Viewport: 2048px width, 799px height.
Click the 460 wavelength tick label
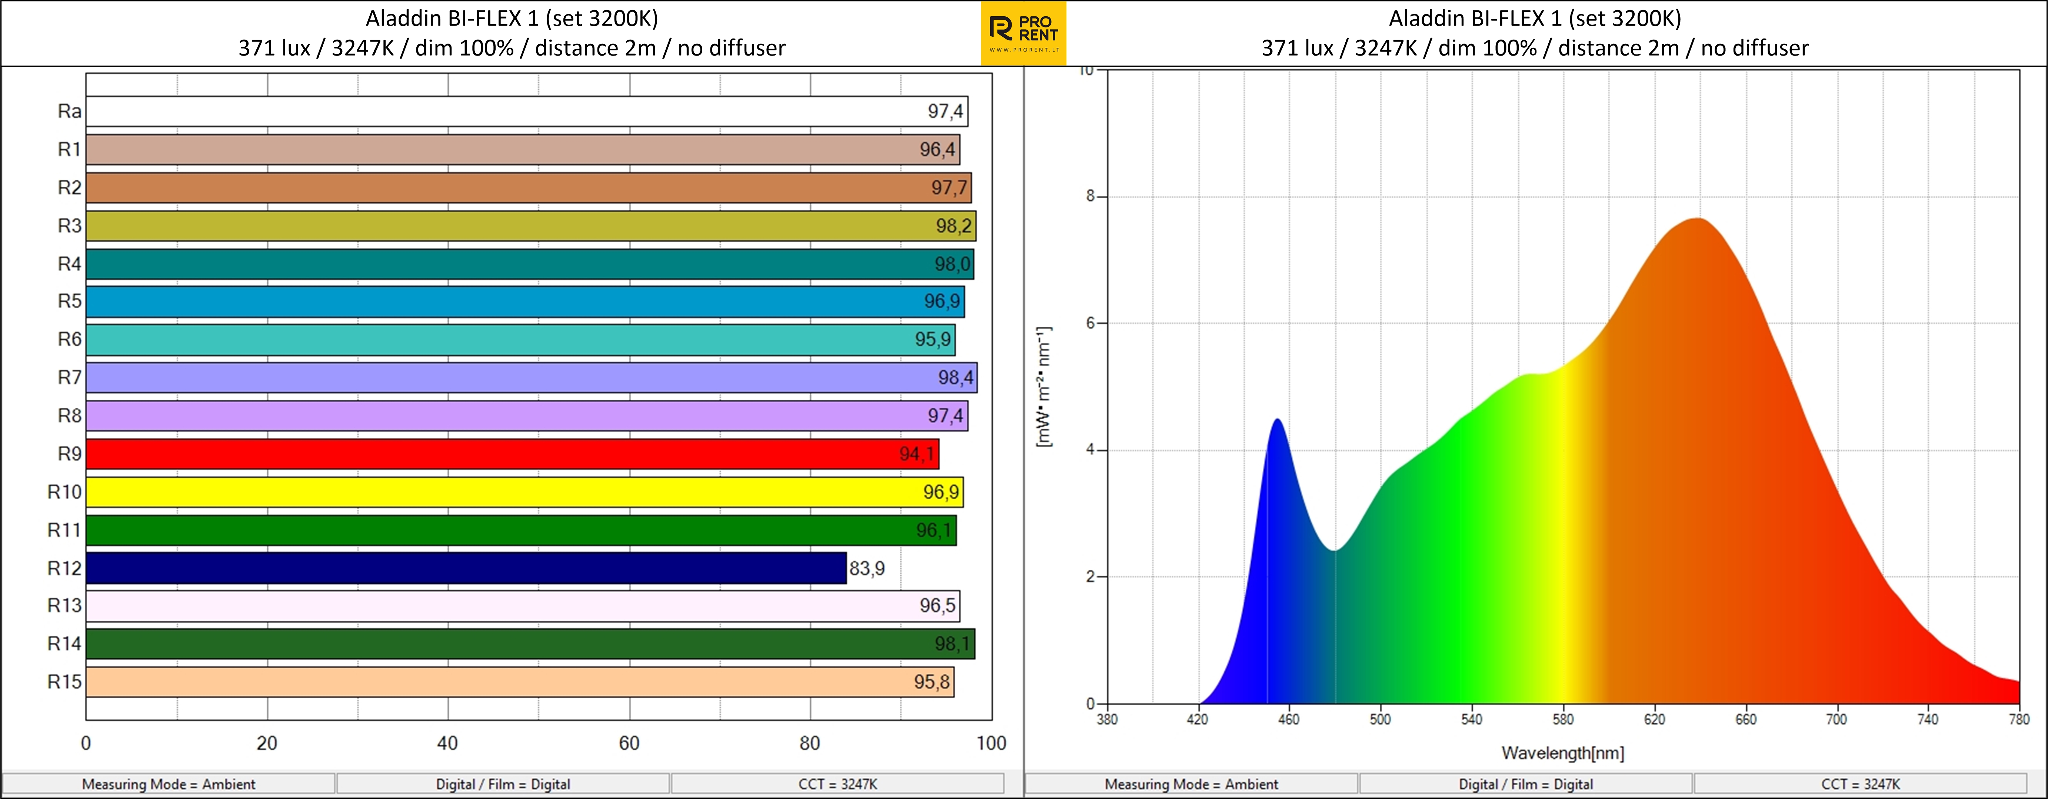pyautogui.click(x=1289, y=719)
